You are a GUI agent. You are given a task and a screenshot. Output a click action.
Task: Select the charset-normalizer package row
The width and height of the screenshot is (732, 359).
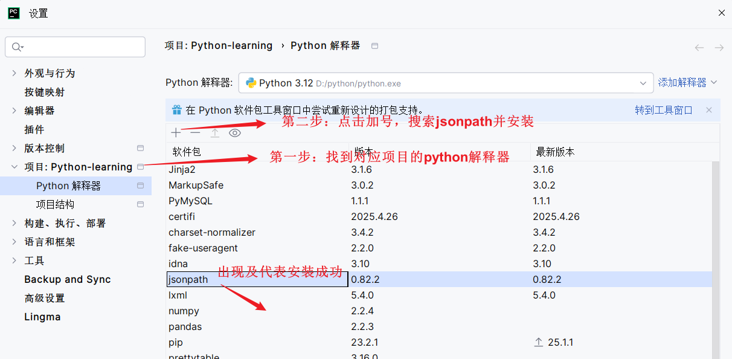[x=439, y=232]
